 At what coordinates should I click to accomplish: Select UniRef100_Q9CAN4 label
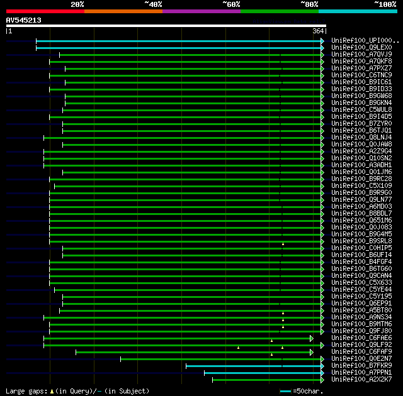coord(361,276)
